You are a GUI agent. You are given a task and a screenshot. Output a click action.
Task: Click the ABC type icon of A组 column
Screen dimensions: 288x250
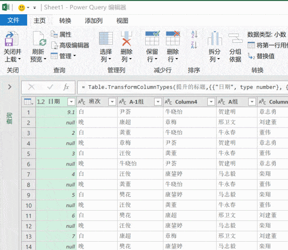click(x=222, y=102)
